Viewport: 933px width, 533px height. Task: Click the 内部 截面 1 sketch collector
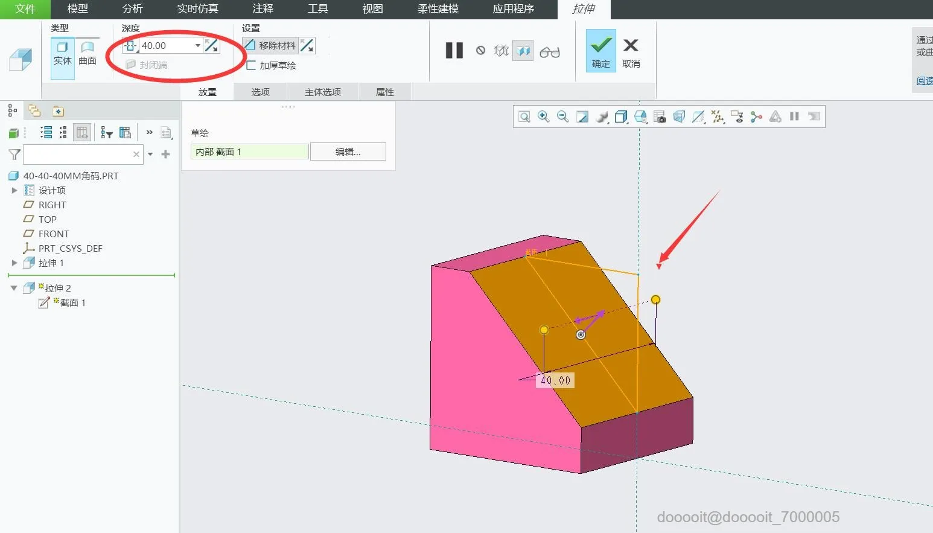coord(250,152)
